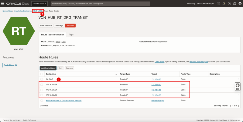
Task: Toggle the select-all checkbox in table header
Action: tap(42, 74)
